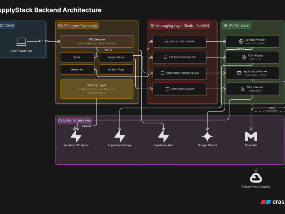This screenshot has width=285, height=214.
Task: Click the pdf-processor queue list icon
Action: (x=165, y=57)
